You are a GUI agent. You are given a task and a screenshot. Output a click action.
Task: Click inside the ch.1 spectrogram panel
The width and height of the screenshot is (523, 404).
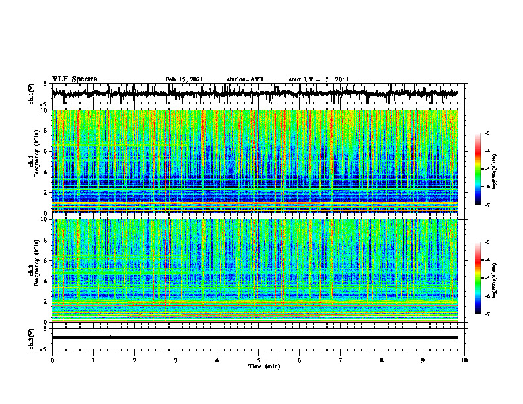[255, 161]
